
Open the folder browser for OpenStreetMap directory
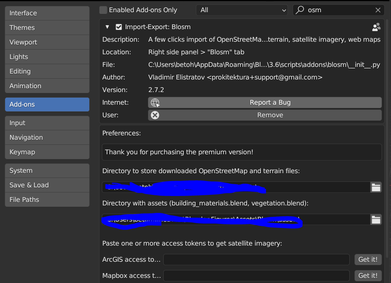pyautogui.click(x=376, y=187)
